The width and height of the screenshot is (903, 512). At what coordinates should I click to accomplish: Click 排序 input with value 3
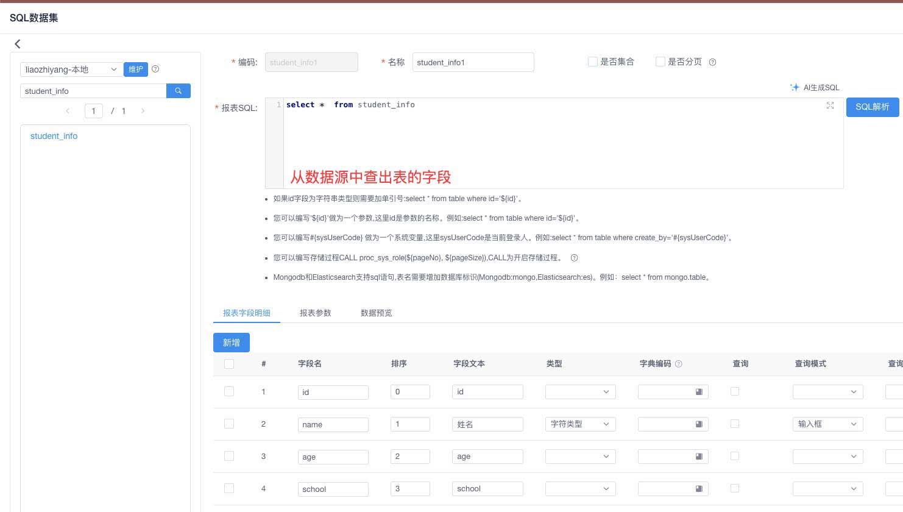[x=411, y=489]
